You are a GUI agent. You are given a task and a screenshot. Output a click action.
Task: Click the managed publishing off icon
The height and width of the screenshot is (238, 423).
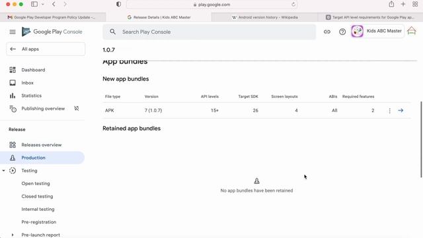coord(77,108)
